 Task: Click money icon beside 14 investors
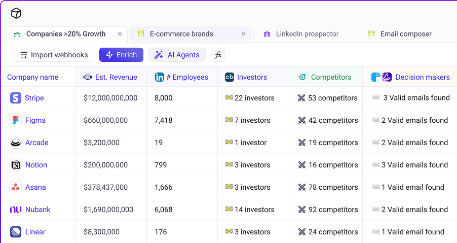229,209
